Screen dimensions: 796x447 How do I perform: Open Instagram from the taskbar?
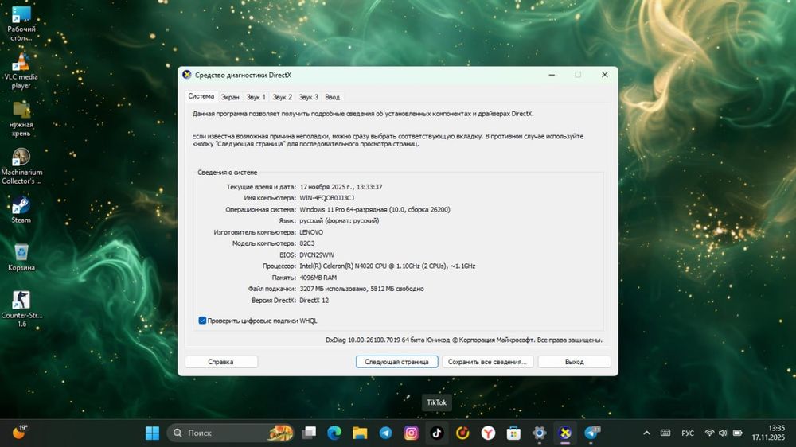click(x=412, y=433)
